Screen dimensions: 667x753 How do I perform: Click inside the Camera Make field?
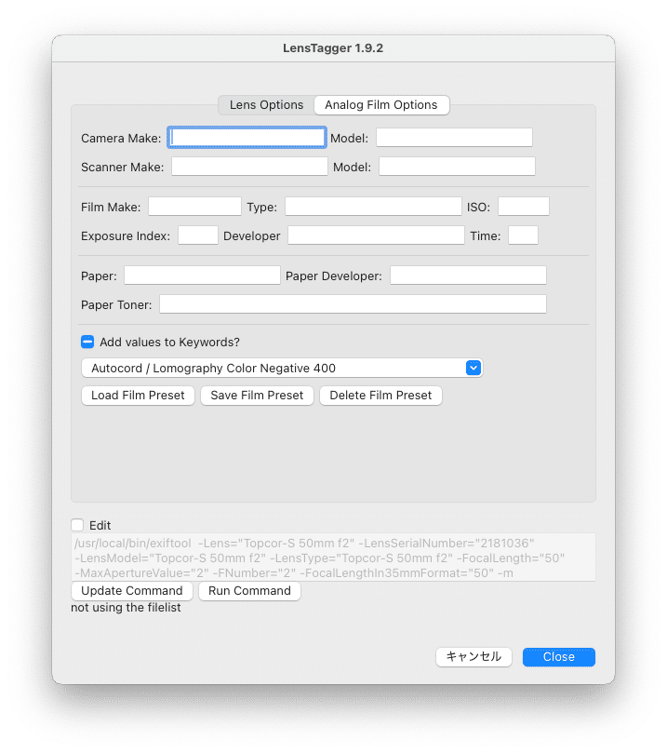(x=247, y=137)
